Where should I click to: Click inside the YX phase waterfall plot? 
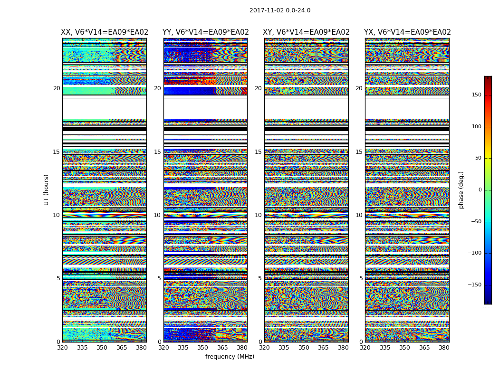pyautogui.click(x=407, y=190)
